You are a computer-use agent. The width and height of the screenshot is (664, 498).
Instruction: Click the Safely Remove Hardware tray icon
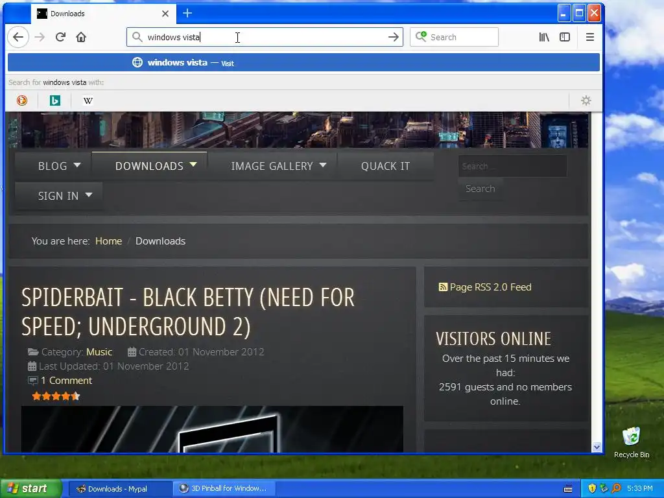point(604,488)
